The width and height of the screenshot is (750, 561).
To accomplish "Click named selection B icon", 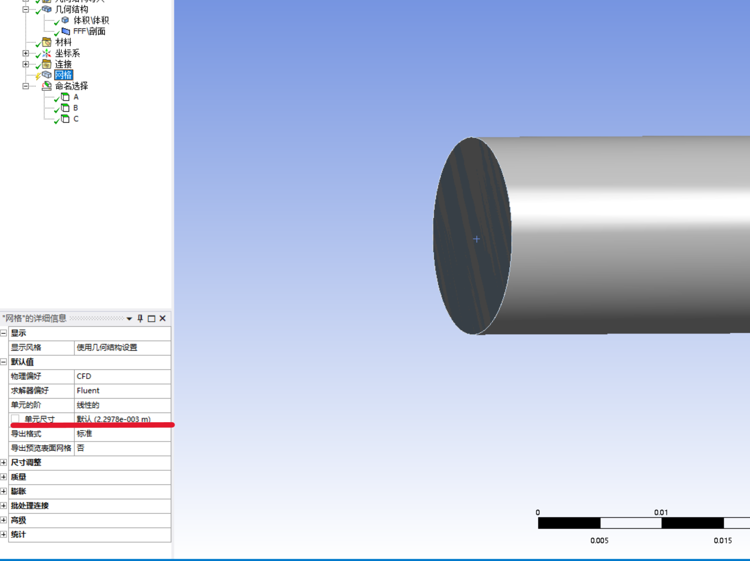I will (x=65, y=108).
